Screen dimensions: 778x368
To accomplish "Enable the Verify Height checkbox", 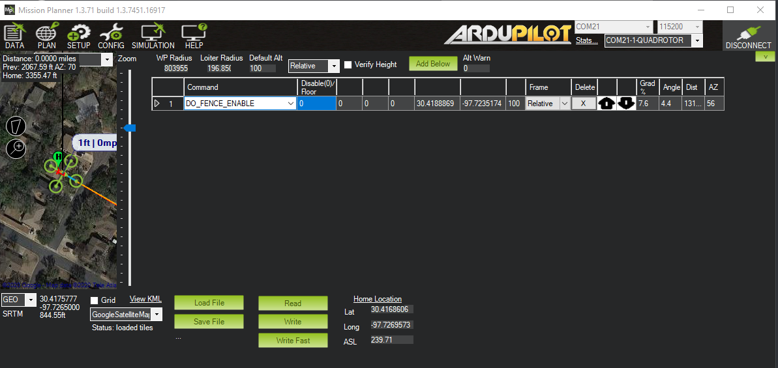I will click(x=348, y=65).
